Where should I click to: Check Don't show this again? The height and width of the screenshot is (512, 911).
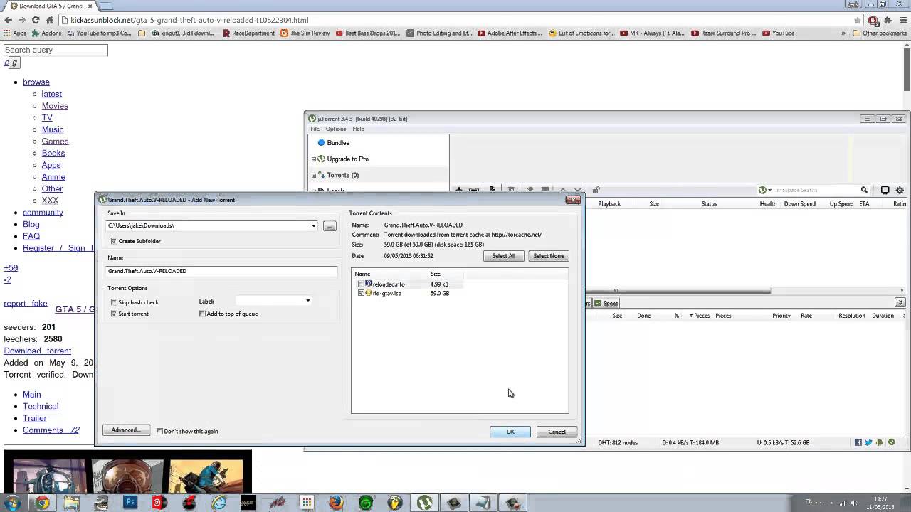point(159,431)
